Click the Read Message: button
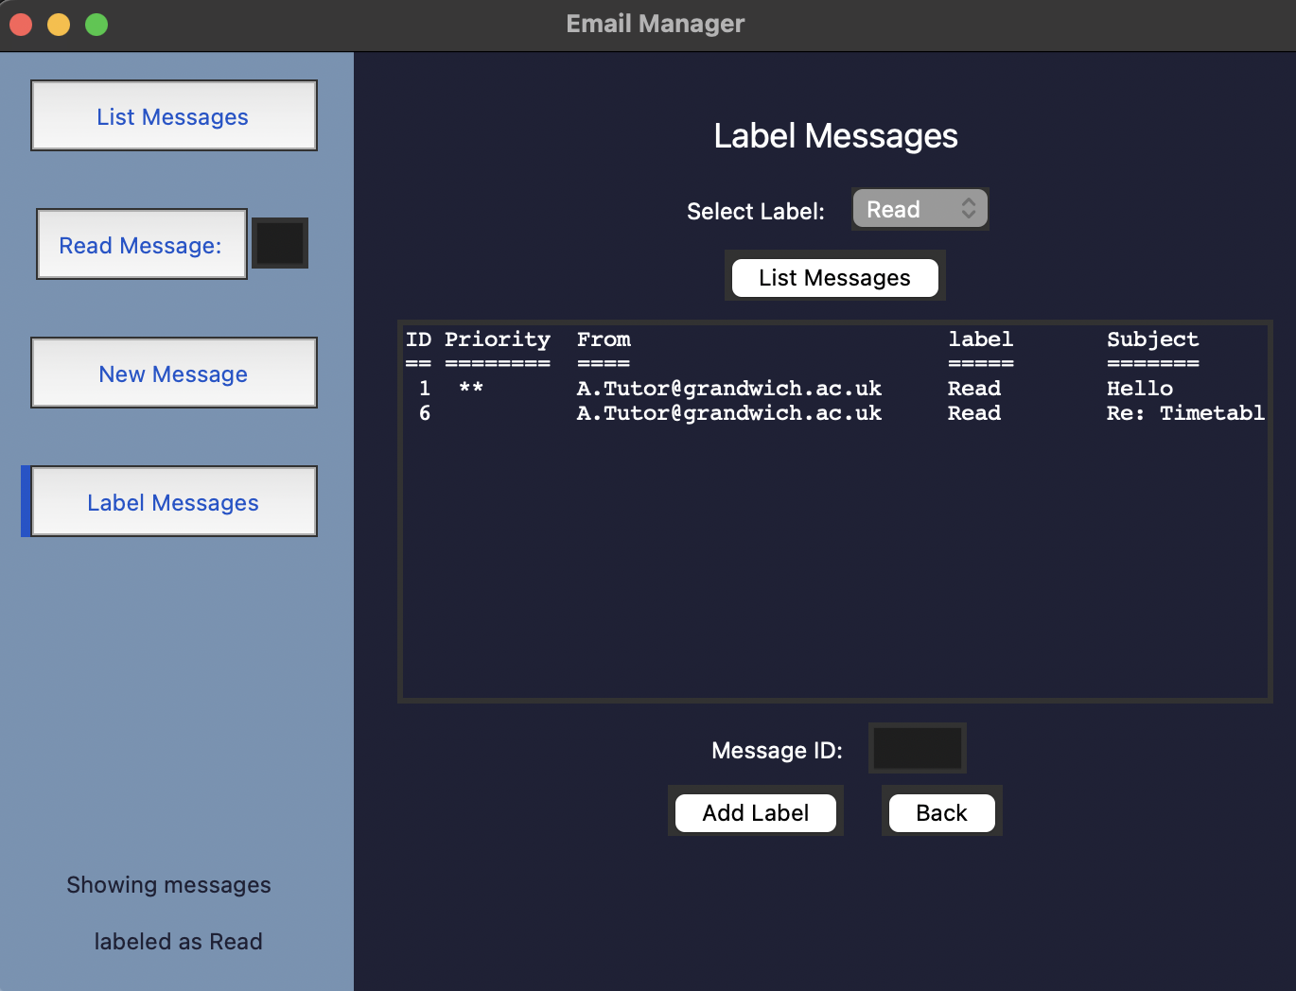Screen dimensions: 1296x991 [x=142, y=244]
